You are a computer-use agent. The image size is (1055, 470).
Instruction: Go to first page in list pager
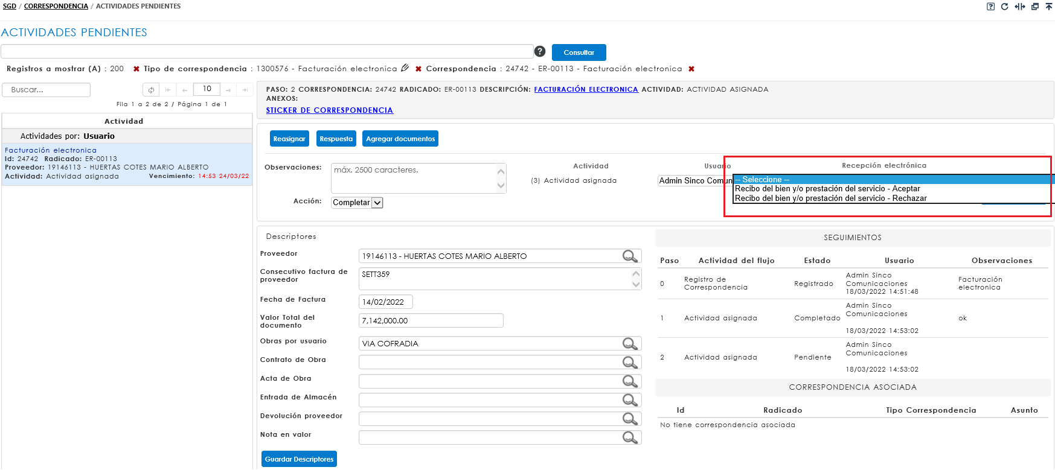(x=168, y=90)
